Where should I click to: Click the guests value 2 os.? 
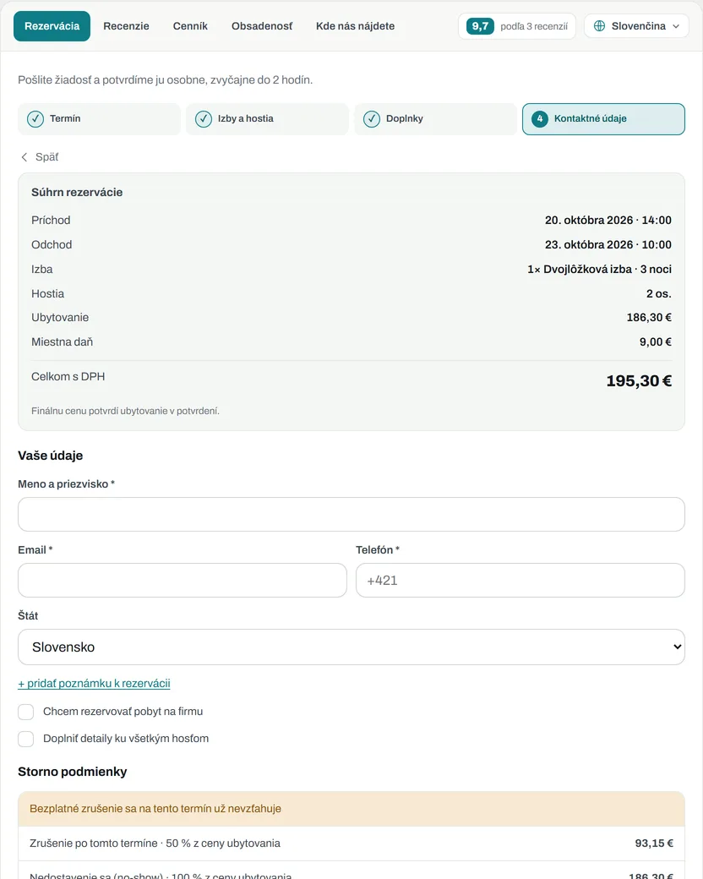click(659, 294)
